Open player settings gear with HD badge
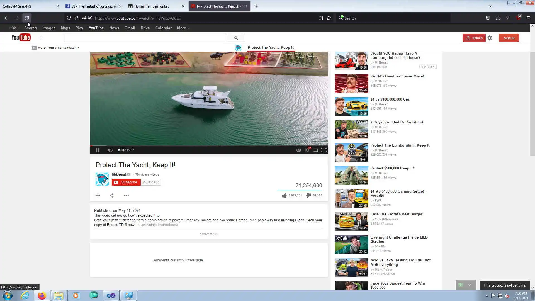The height and width of the screenshot is (301, 535). [307, 150]
